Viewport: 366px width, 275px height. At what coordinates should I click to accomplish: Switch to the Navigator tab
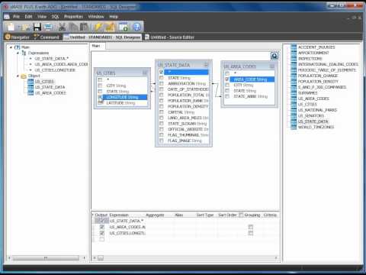tap(18, 37)
